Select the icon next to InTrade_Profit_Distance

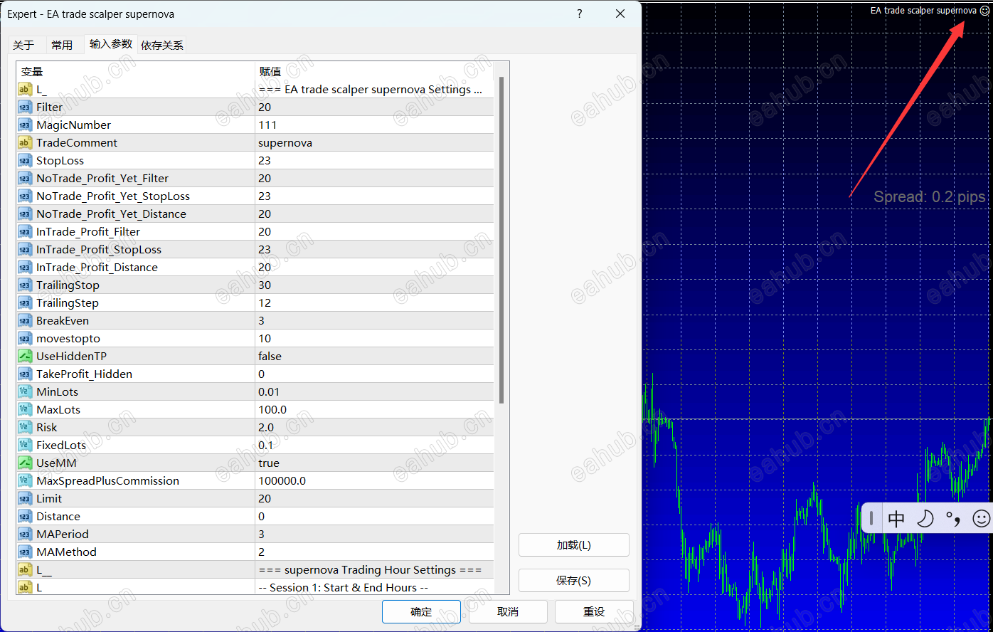coord(25,267)
